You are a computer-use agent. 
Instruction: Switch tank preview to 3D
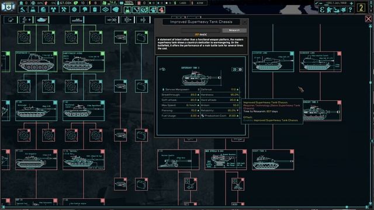[x=240, y=69]
